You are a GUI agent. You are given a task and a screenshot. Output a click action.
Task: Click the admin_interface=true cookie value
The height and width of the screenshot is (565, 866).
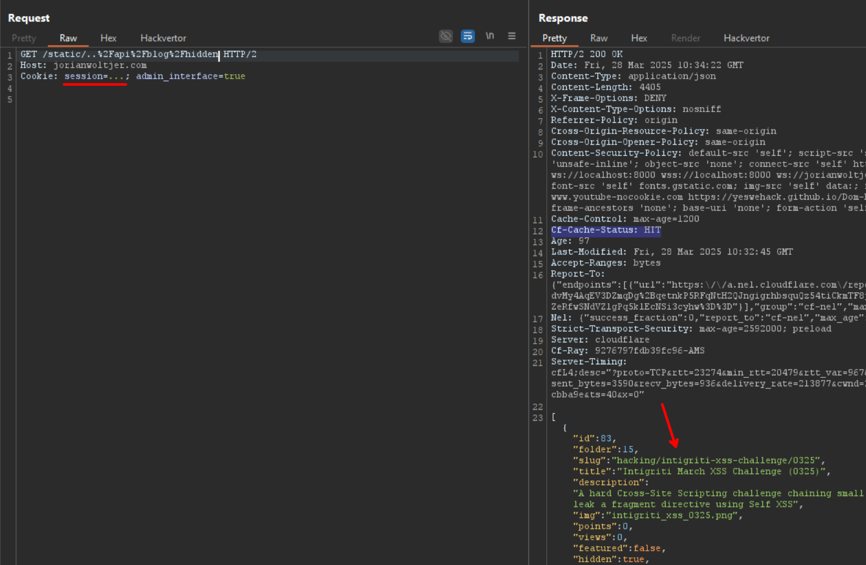pyautogui.click(x=190, y=76)
